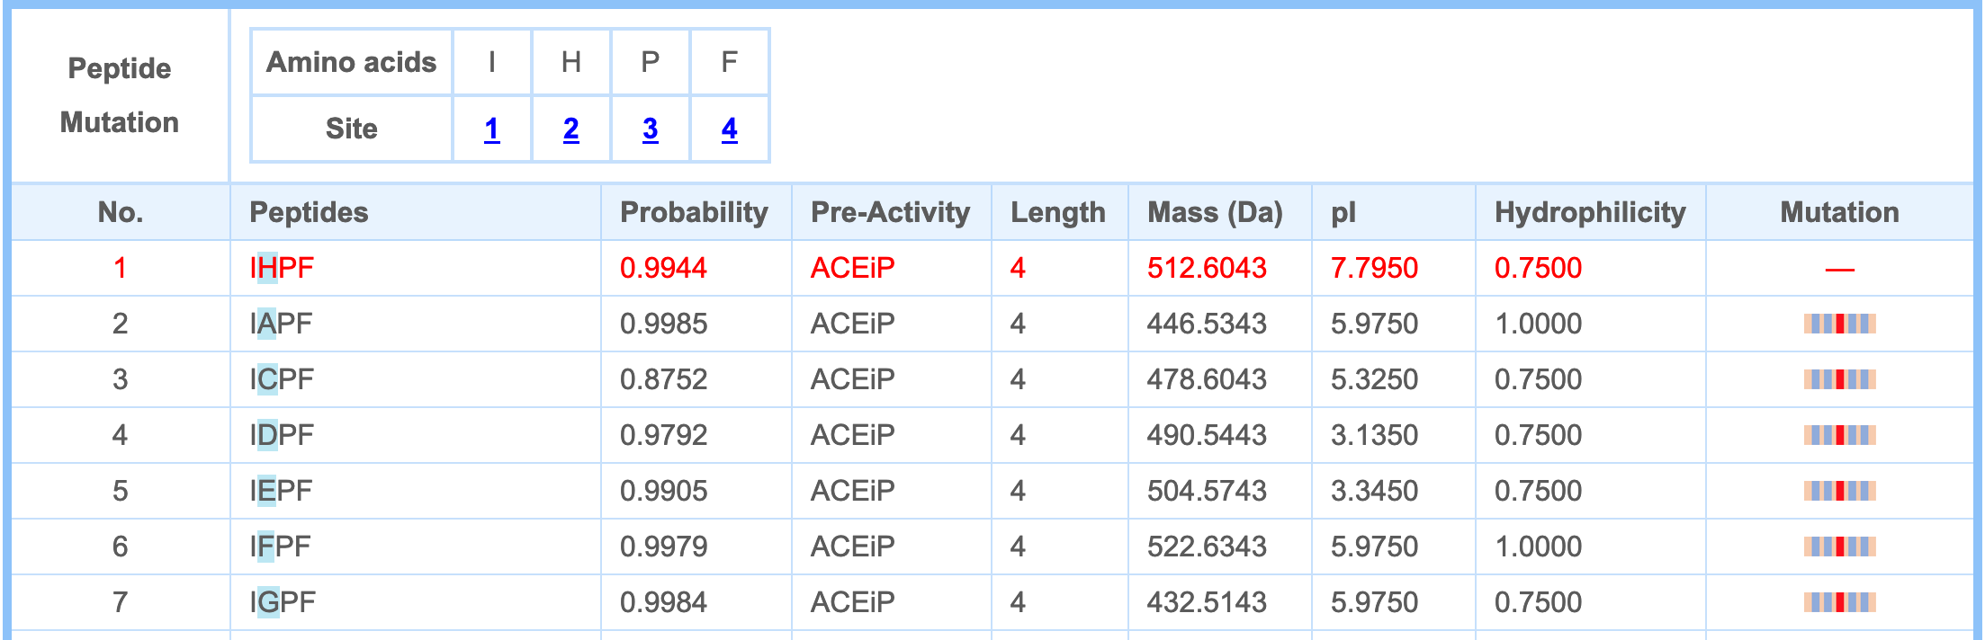
Task: Open the mutation icon for ICPF row
Action: tap(1839, 379)
